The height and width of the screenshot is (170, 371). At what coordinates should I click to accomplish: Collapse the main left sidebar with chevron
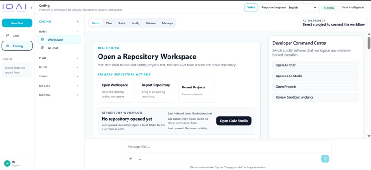click(x=32, y=8)
